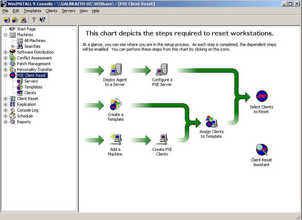Open the View menu

(x=84, y=11)
